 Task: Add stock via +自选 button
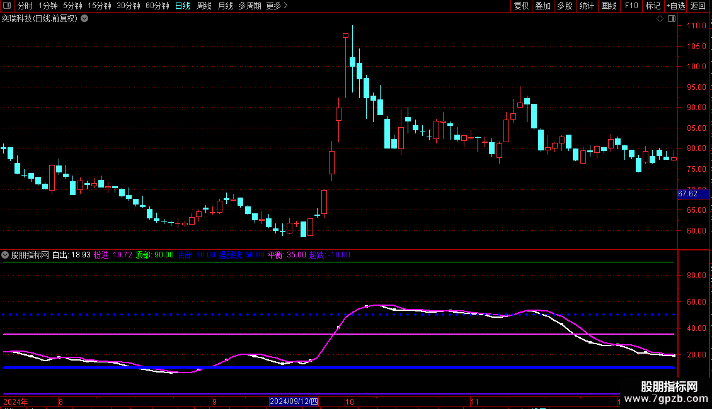coord(675,6)
